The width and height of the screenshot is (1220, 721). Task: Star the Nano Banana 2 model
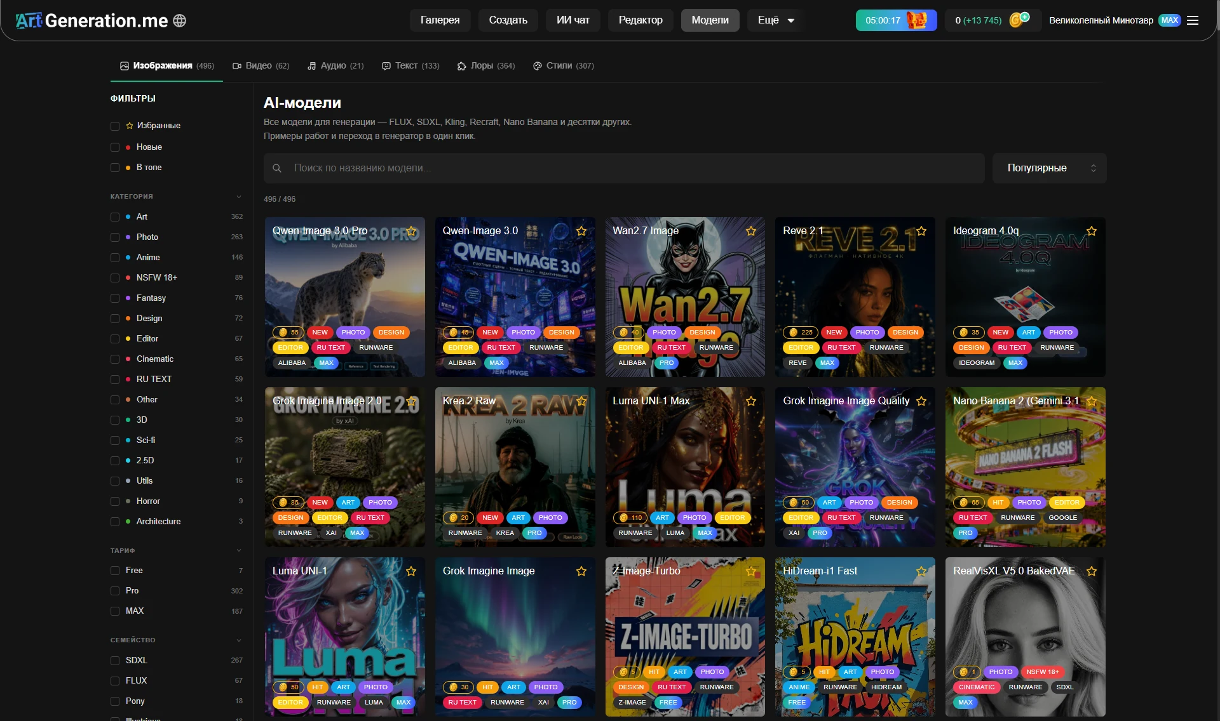(1092, 401)
